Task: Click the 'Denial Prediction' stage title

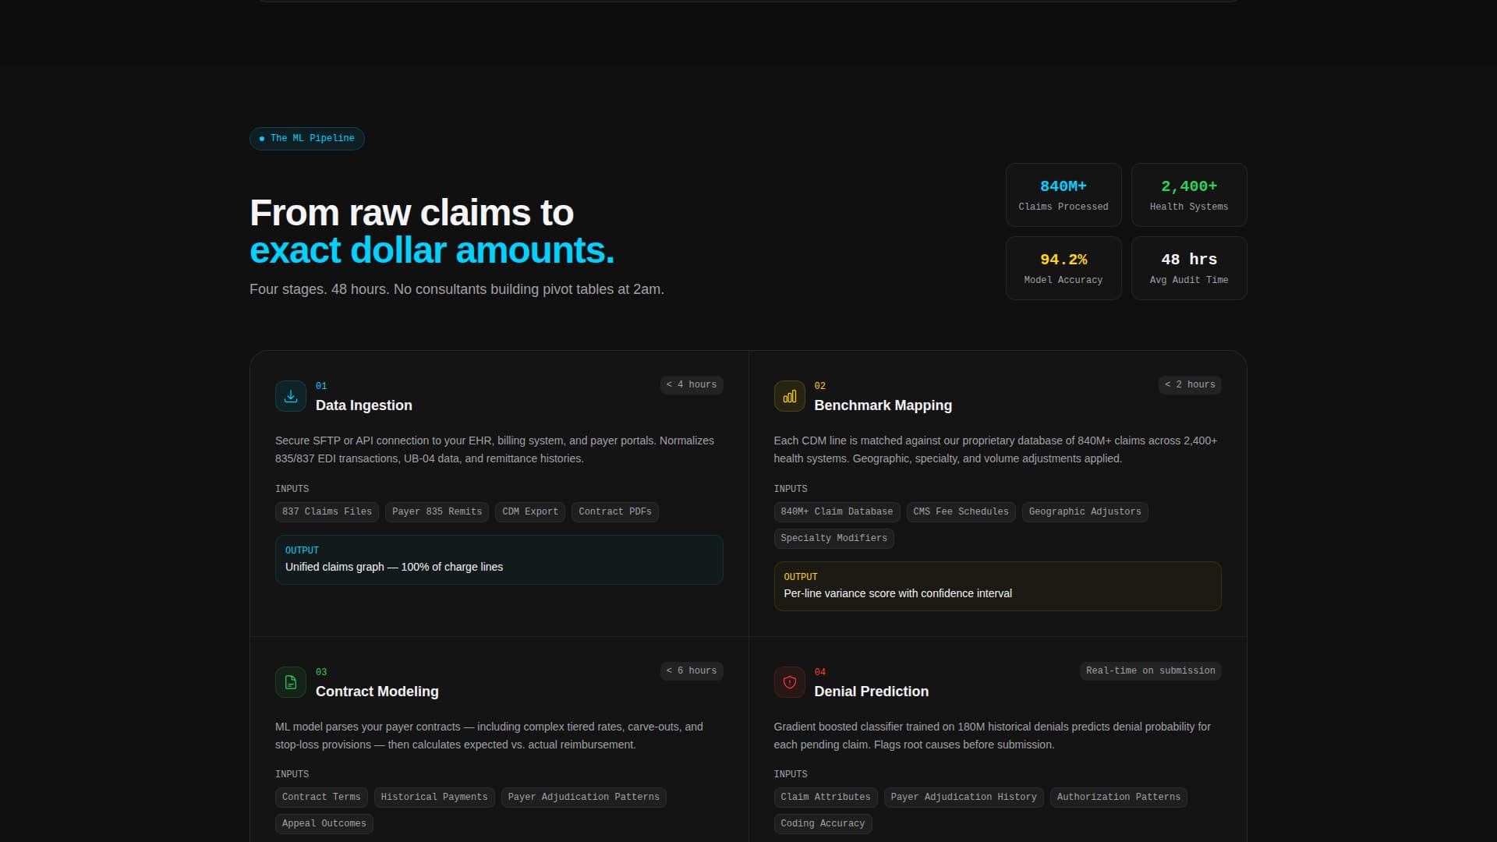Action: point(871,692)
